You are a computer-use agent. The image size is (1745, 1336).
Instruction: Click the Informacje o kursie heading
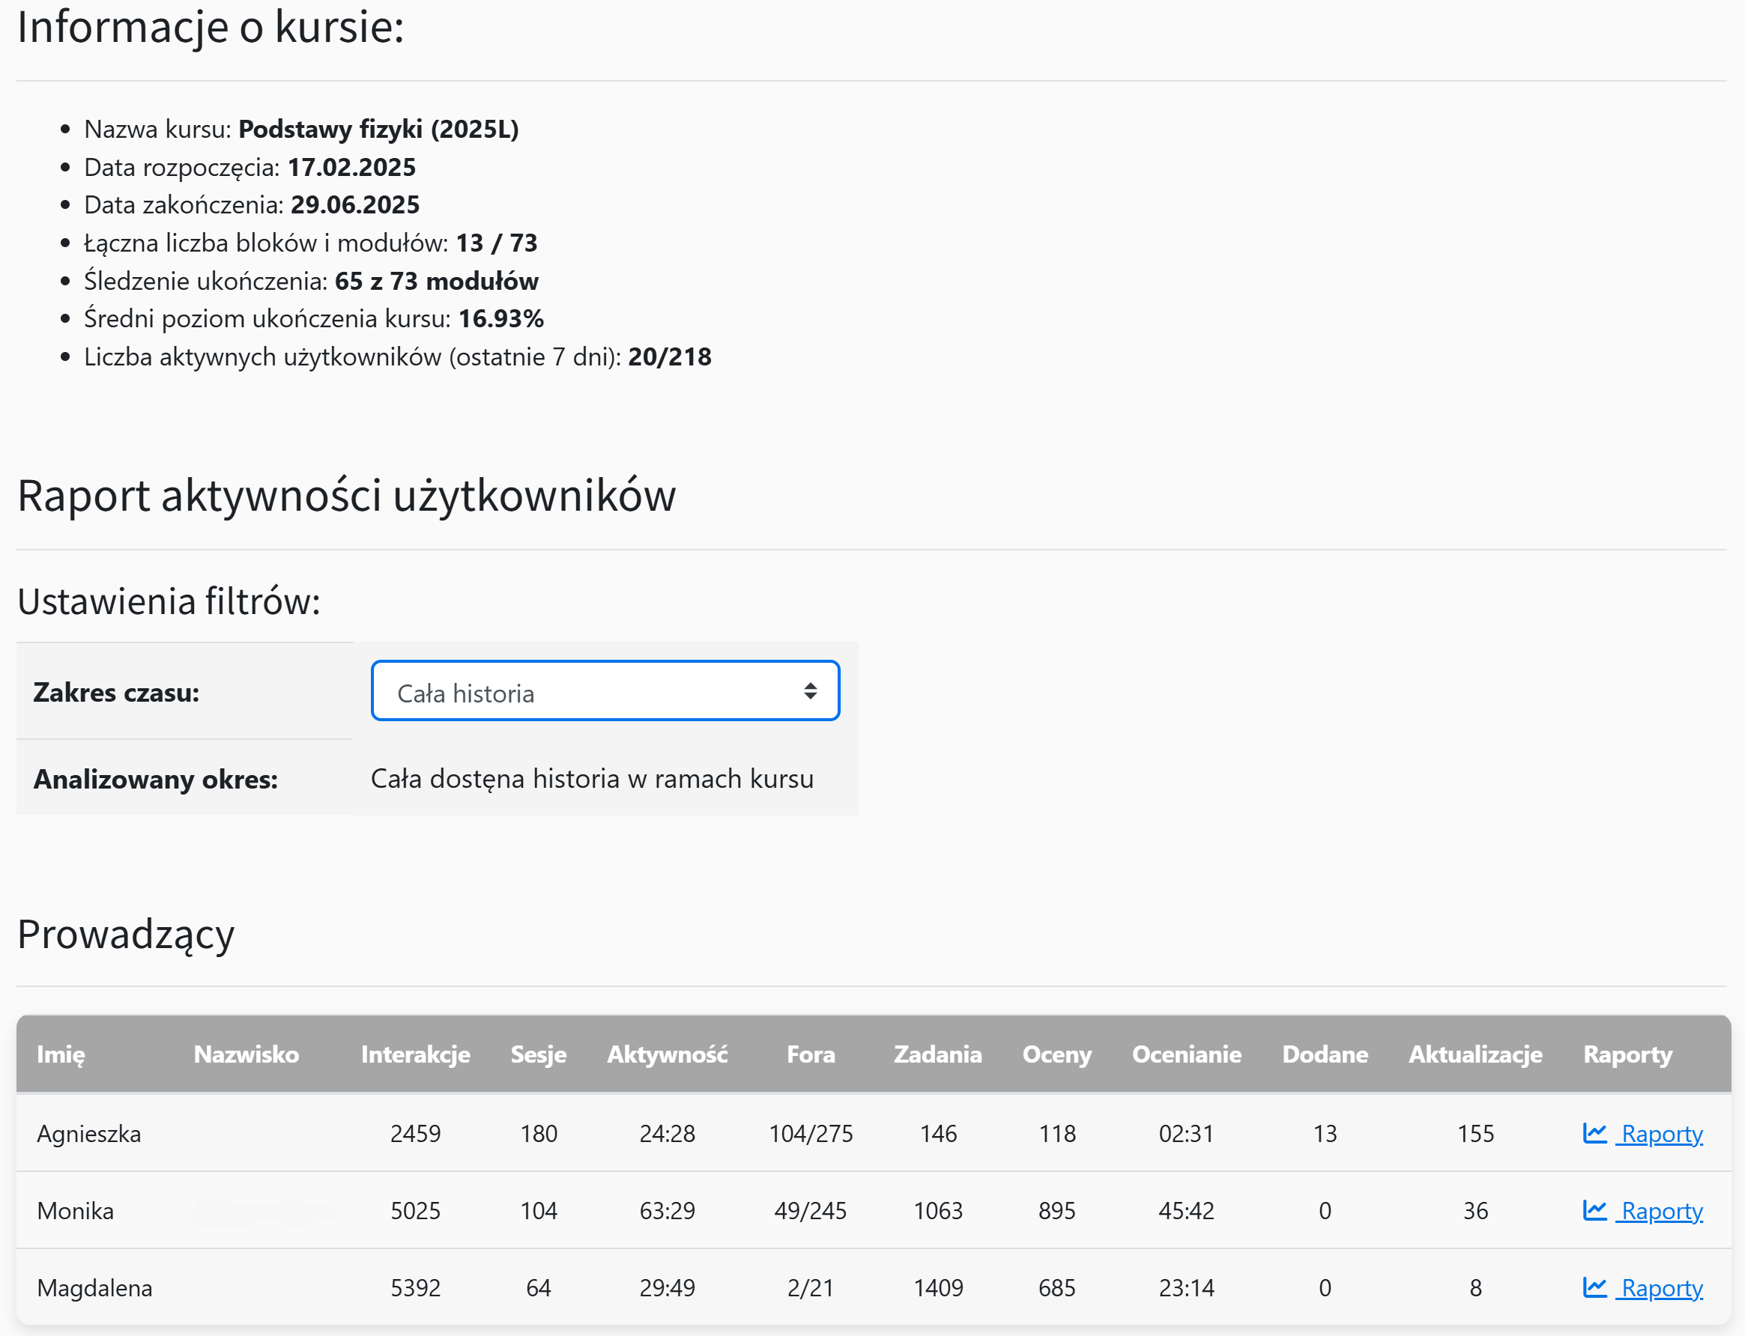click(211, 26)
